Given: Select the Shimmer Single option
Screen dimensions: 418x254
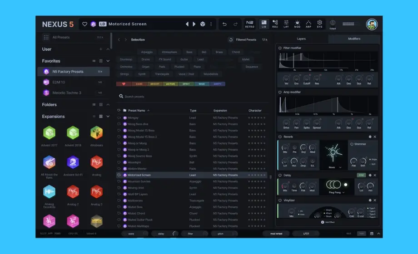Looking at the screenshot, I should click(x=373, y=160).
